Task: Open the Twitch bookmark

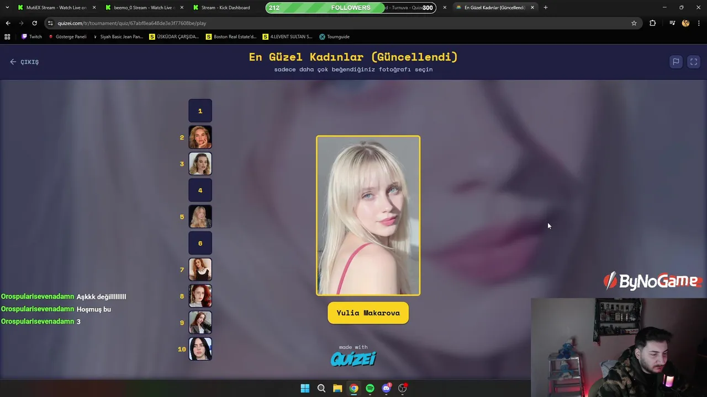Action: click(31, 37)
